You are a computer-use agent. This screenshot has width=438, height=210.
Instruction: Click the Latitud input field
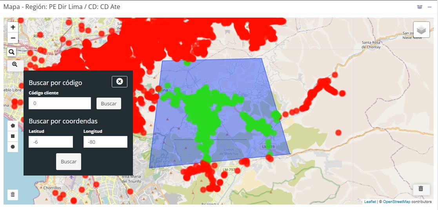click(51, 142)
